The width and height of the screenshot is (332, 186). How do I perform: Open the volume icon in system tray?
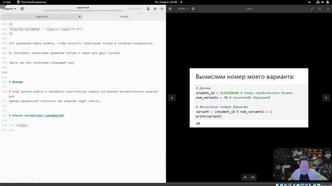323,2
